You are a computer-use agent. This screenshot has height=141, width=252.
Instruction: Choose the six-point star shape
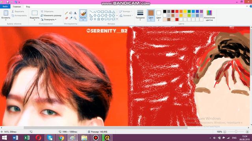point(102,19)
